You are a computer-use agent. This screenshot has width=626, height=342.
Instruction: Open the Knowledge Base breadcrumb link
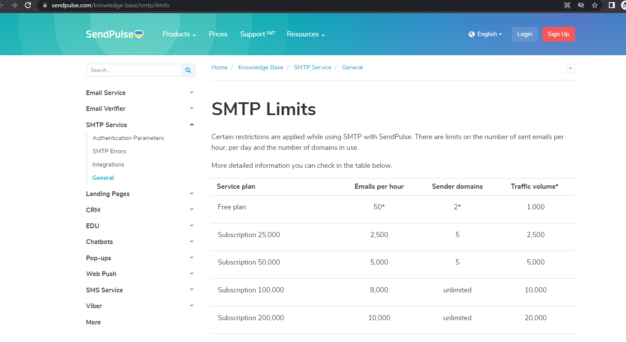(x=261, y=67)
